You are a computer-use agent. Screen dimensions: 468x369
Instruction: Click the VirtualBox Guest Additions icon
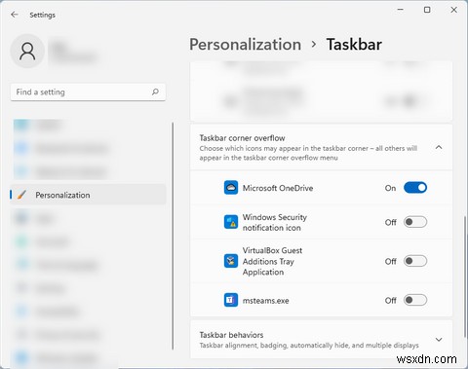click(231, 261)
